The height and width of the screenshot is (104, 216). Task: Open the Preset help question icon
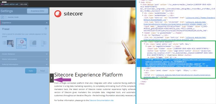click(46, 29)
